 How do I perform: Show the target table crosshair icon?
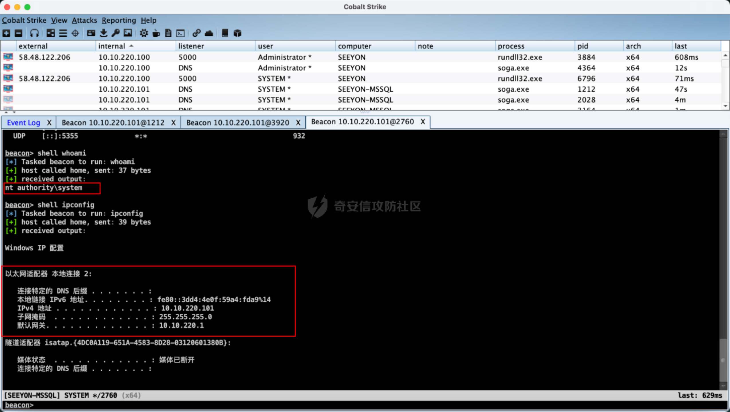pyautogui.click(x=75, y=33)
